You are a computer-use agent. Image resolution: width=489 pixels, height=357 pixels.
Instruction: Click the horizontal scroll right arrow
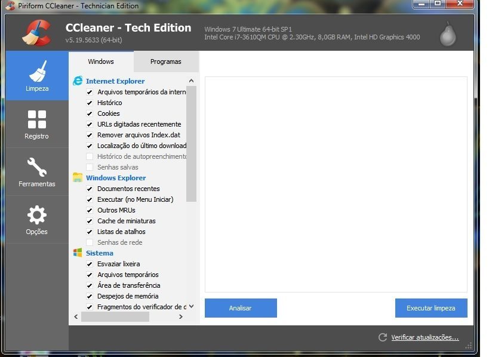coord(181,317)
